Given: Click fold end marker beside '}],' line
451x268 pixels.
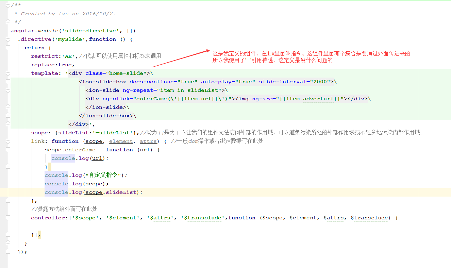Looking at the screenshot, I should tap(8, 235).
